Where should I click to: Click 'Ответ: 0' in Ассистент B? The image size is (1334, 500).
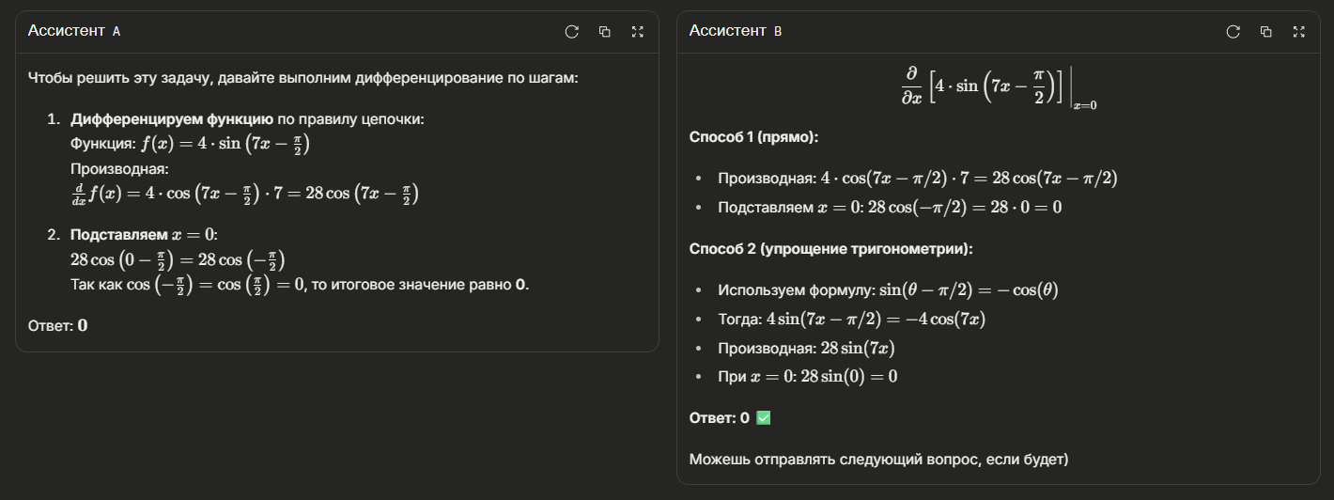coord(719,417)
